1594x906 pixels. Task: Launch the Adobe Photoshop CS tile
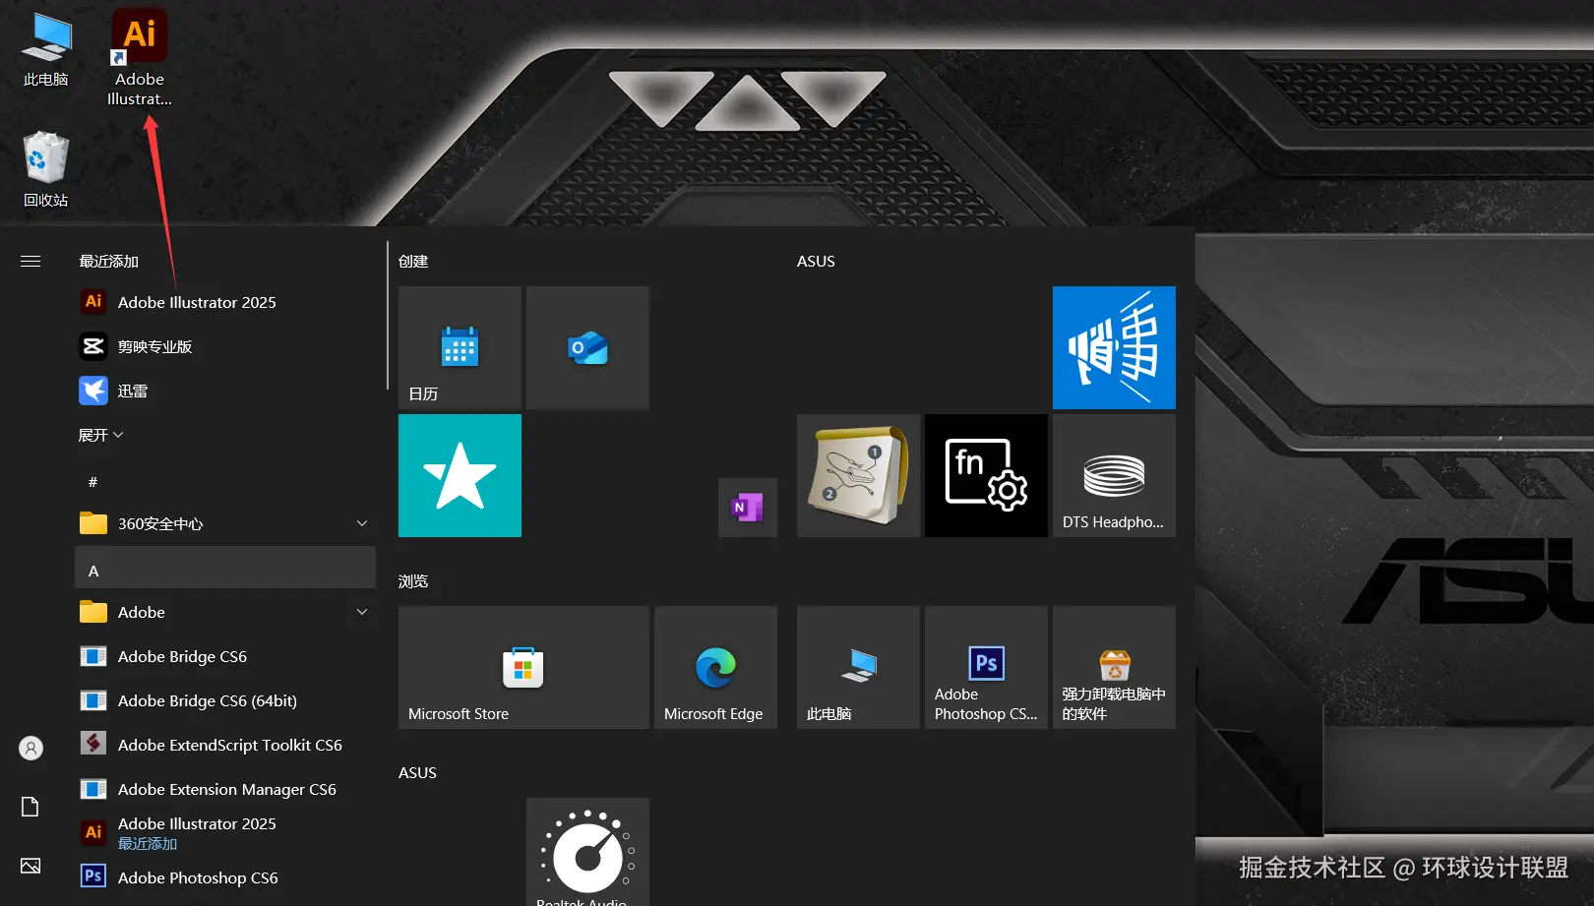(986, 667)
